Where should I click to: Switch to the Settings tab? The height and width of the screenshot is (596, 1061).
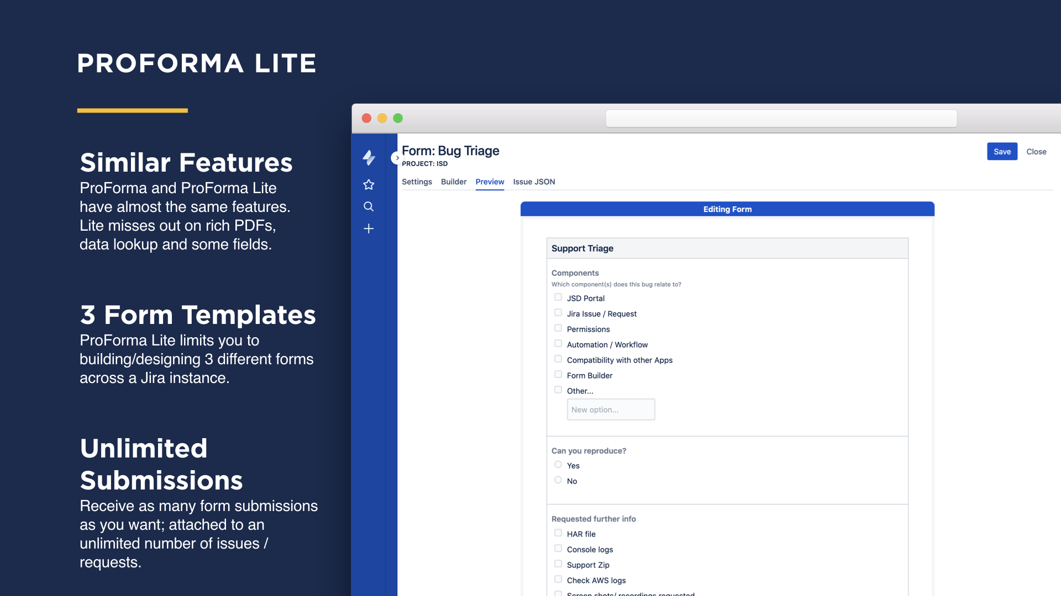(x=417, y=182)
